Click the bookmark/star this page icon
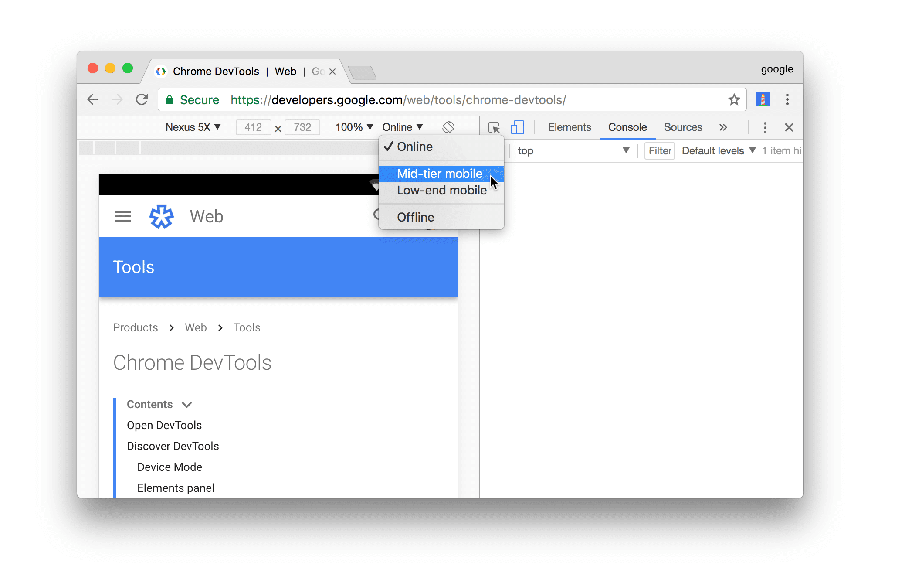 733,100
